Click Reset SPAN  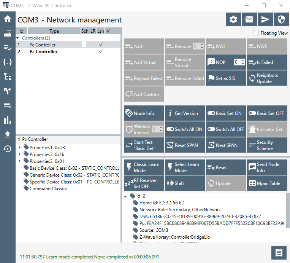point(185,145)
